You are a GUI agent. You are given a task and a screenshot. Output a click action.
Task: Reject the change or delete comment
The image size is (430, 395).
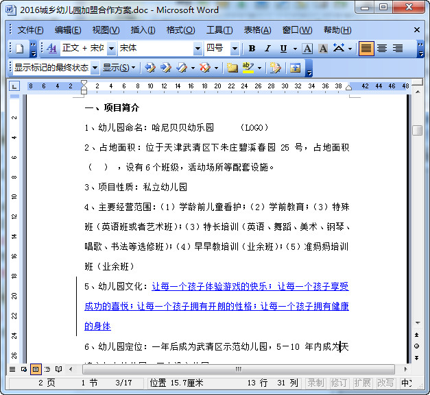tap(205, 67)
